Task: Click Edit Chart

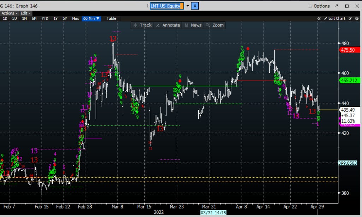Action: [334, 18]
